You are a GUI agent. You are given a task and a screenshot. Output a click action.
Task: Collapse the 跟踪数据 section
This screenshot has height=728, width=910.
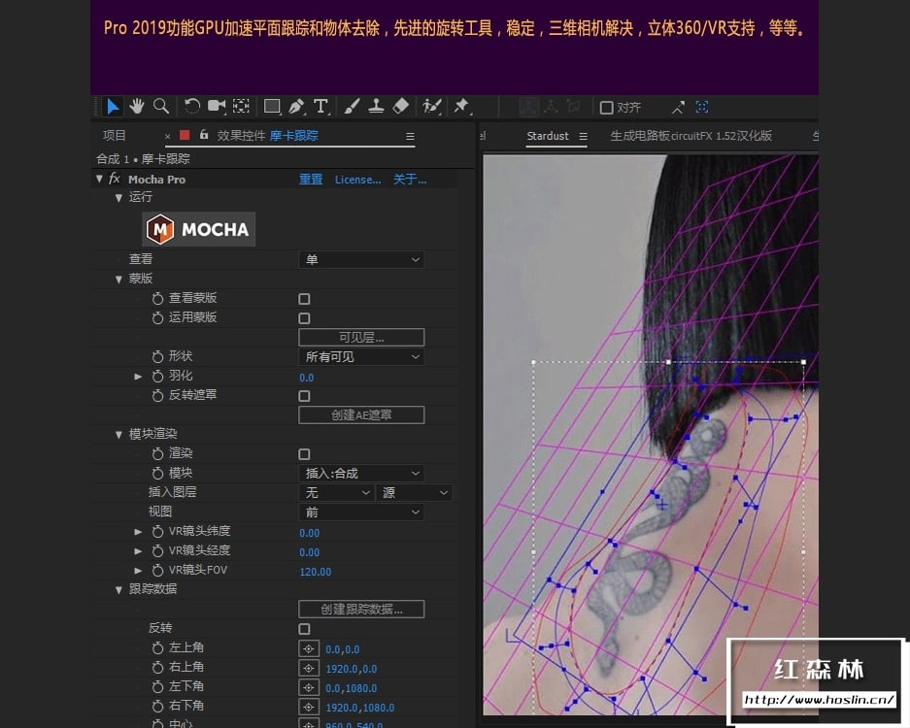pos(118,590)
